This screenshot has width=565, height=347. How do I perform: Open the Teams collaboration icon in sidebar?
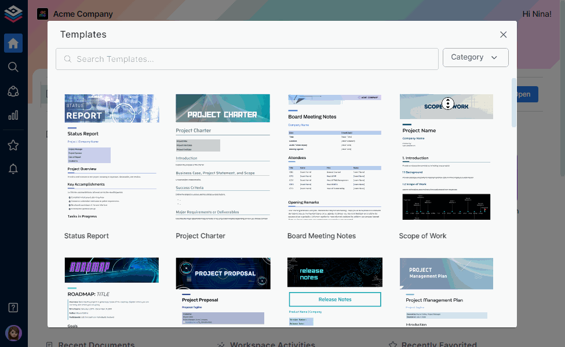pyautogui.click(x=13, y=91)
